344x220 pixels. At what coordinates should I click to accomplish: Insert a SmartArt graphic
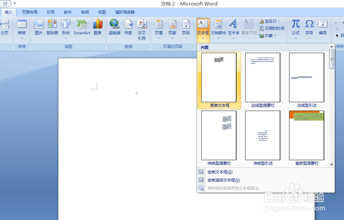[x=82, y=27]
